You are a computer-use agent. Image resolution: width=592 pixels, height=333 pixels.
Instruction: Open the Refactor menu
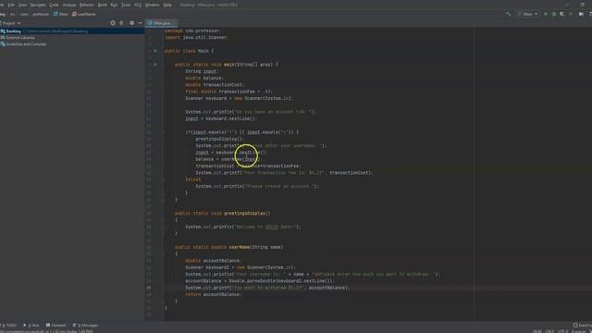pyautogui.click(x=86, y=5)
